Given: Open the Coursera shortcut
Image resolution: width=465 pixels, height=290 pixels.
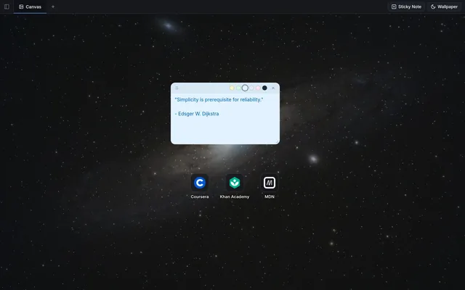Looking at the screenshot, I should pyautogui.click(x=200, y=186).
